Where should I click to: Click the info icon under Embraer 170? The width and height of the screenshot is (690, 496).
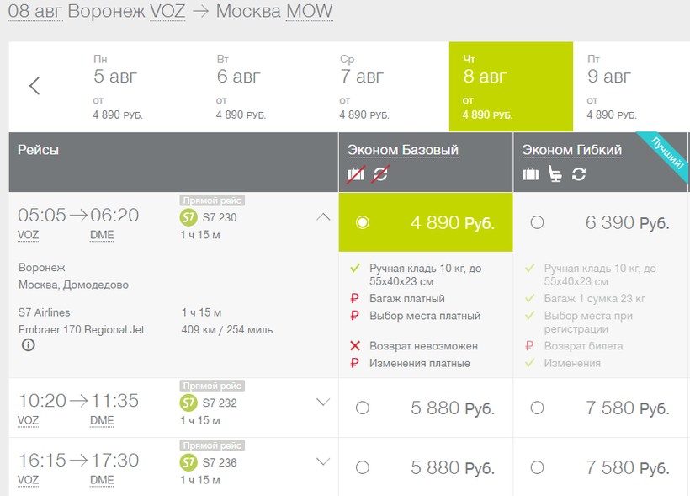[29, 345]
